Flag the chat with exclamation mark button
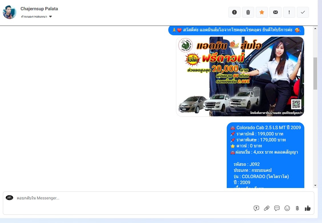 (289, 12)
